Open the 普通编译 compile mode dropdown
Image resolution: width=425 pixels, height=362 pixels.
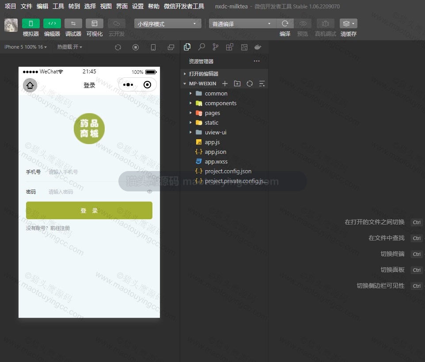pyautogui.click(x=243, y=23)
